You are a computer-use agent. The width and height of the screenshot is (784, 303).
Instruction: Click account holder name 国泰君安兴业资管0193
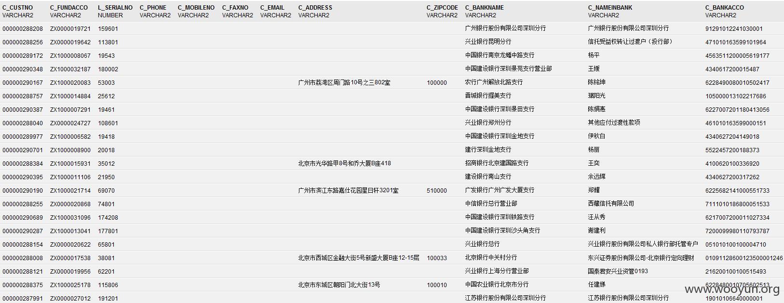(x=618, y=271)
